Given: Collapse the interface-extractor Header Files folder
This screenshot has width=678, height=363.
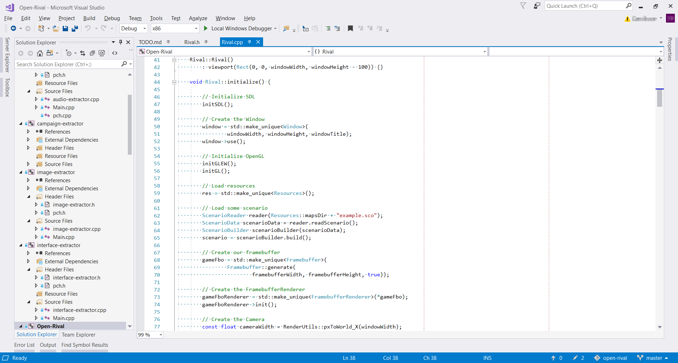Looking at the screenshot, I should (29, 270).
